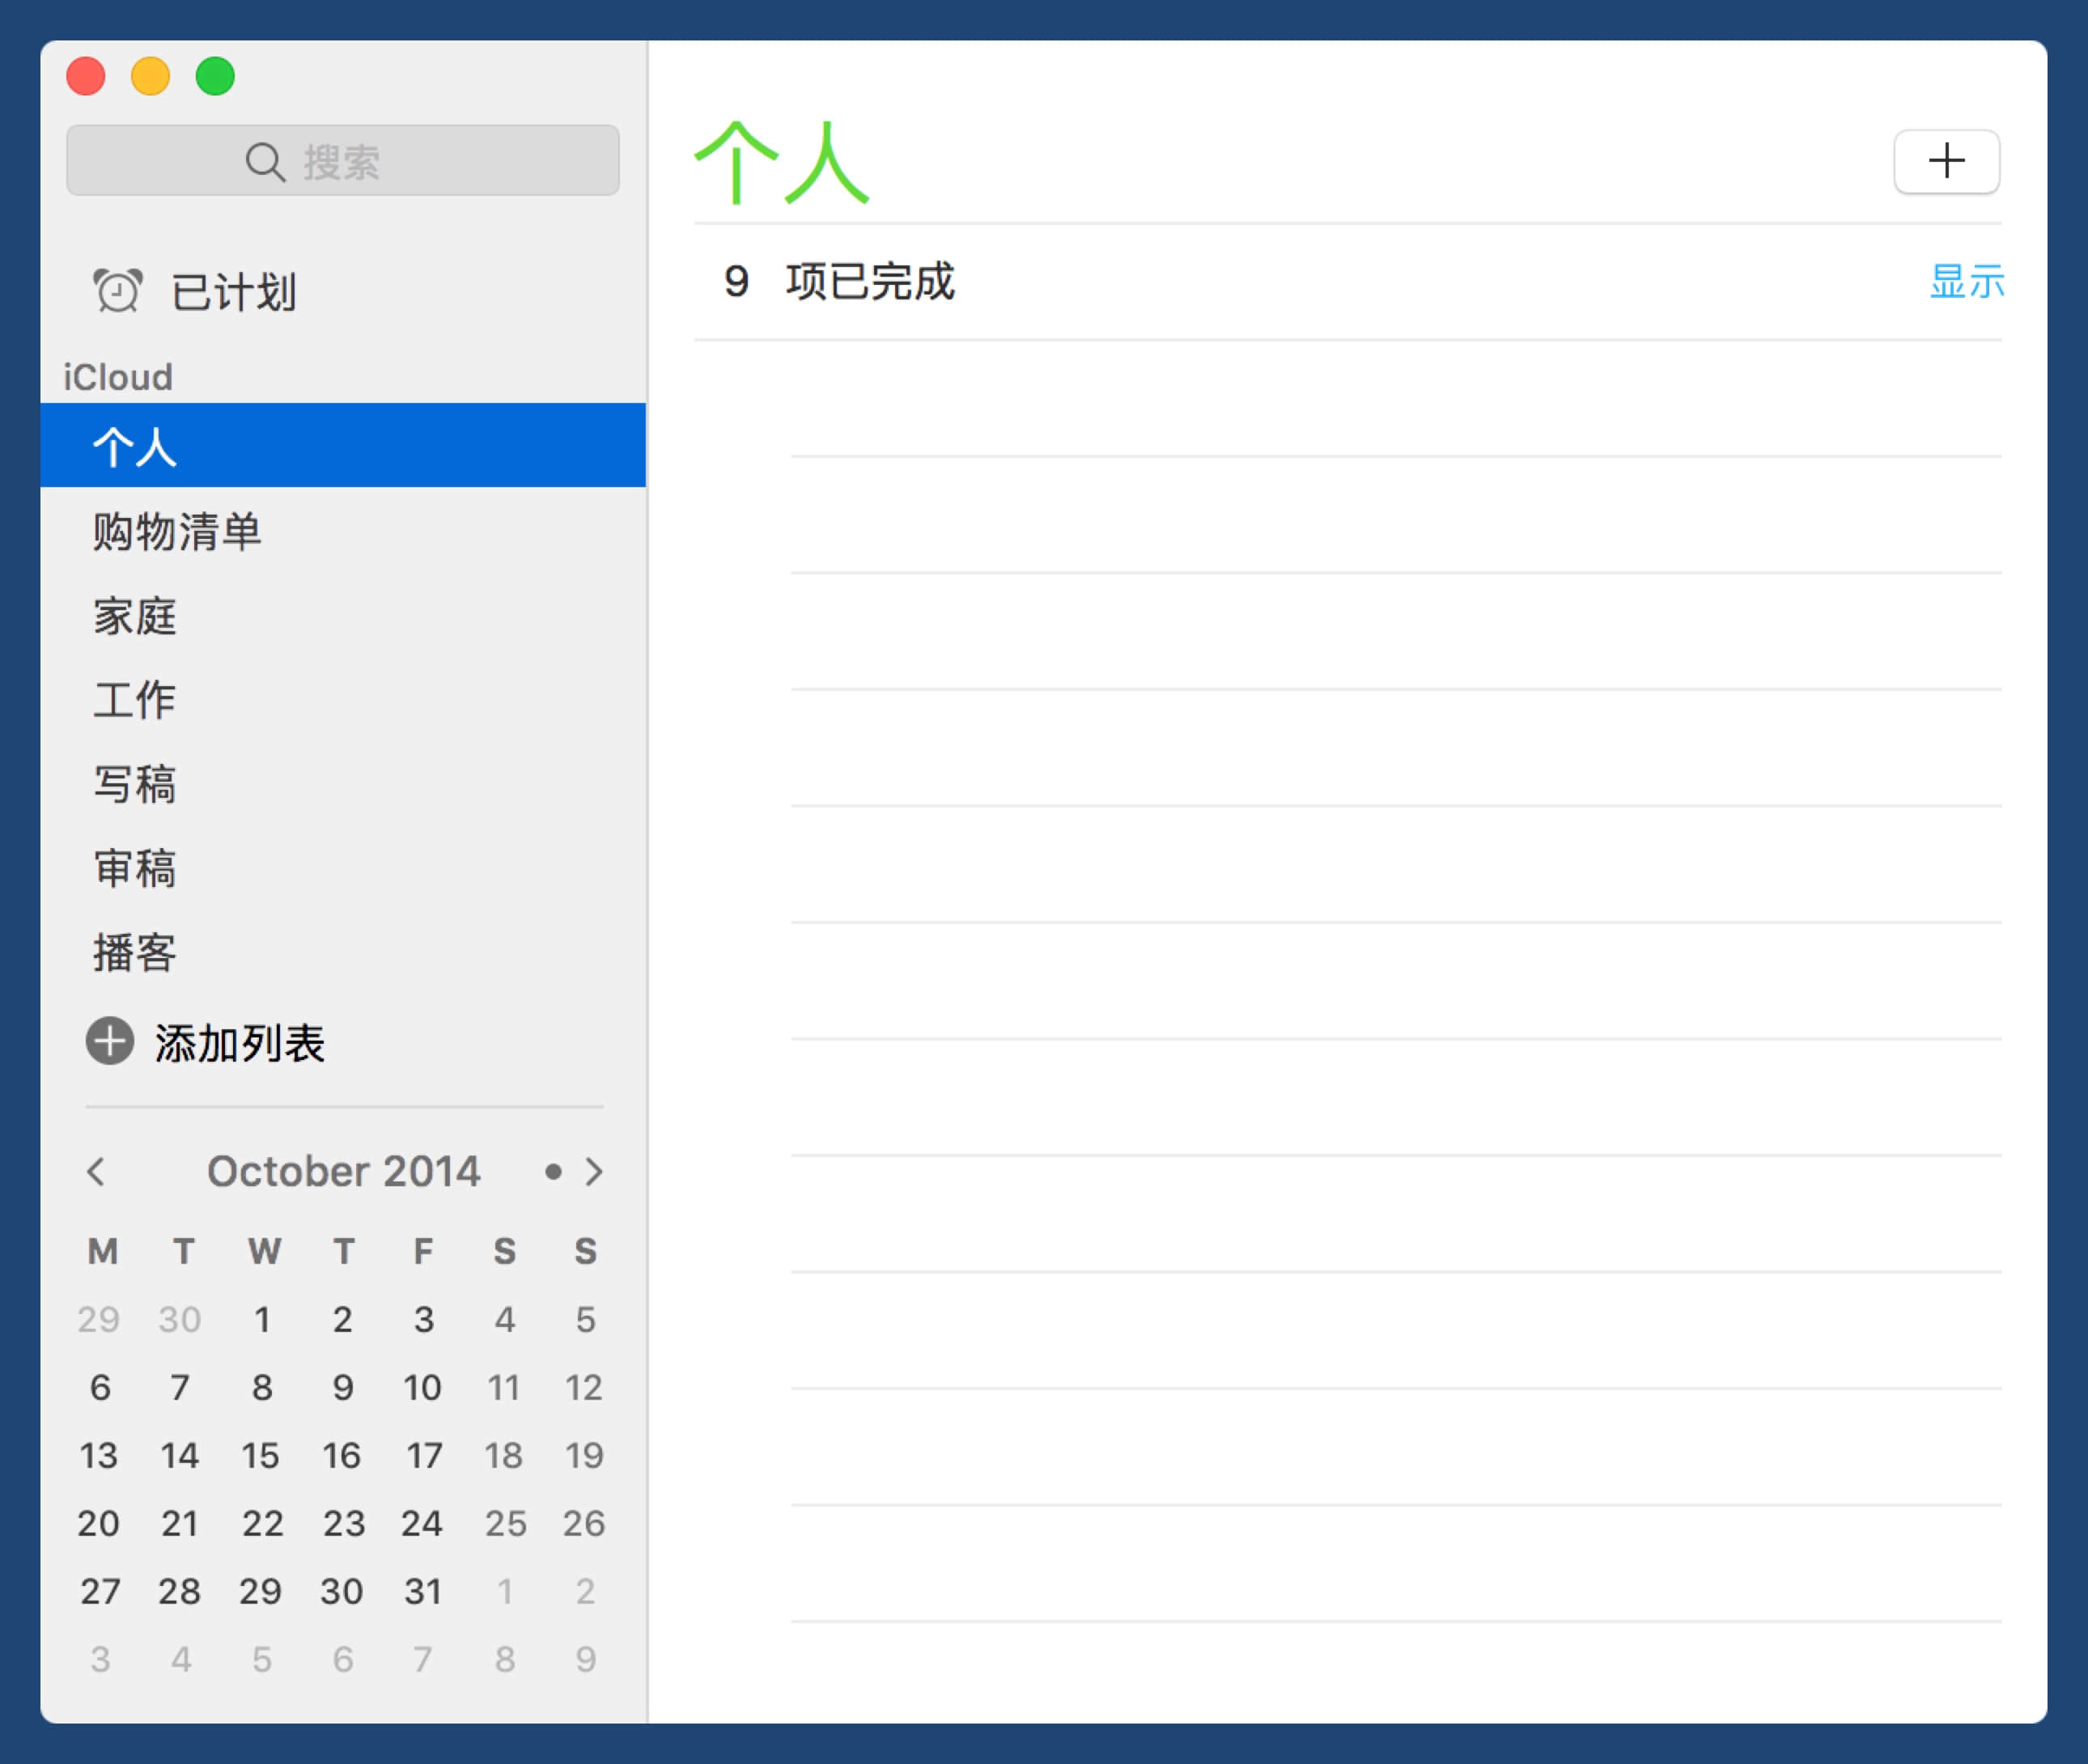2088x1764 pixels.
Task: Click the plus button to add reminder
Action: (x=1945, y=161)
